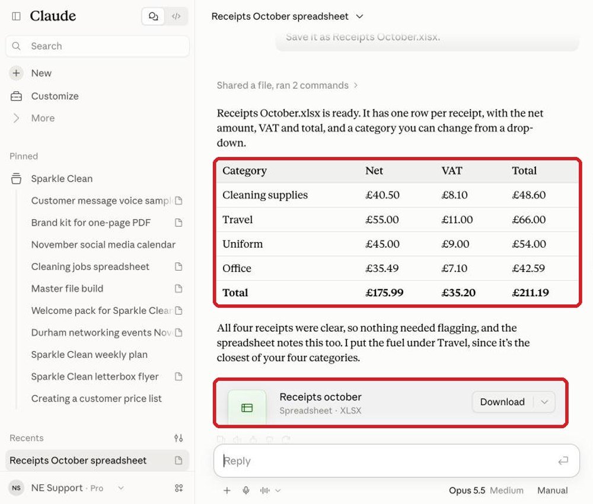Open voice options chevron
The height and width of the screenshot is (504, 593).
pyautogui.click(x=278, y=490)
